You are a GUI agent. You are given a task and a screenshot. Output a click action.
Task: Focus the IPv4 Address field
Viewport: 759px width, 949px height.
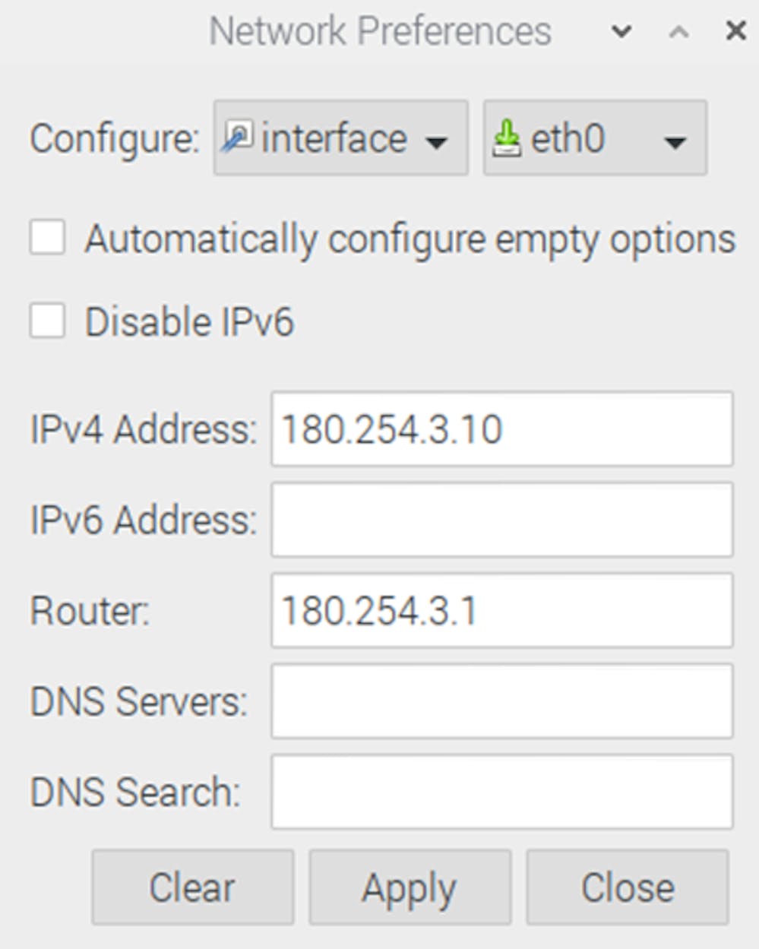[x=502, y=429]
